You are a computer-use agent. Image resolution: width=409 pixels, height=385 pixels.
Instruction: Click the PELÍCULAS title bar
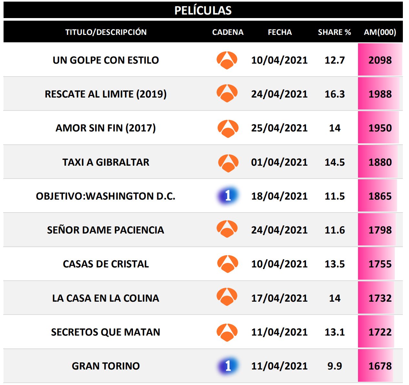(203, 10)
